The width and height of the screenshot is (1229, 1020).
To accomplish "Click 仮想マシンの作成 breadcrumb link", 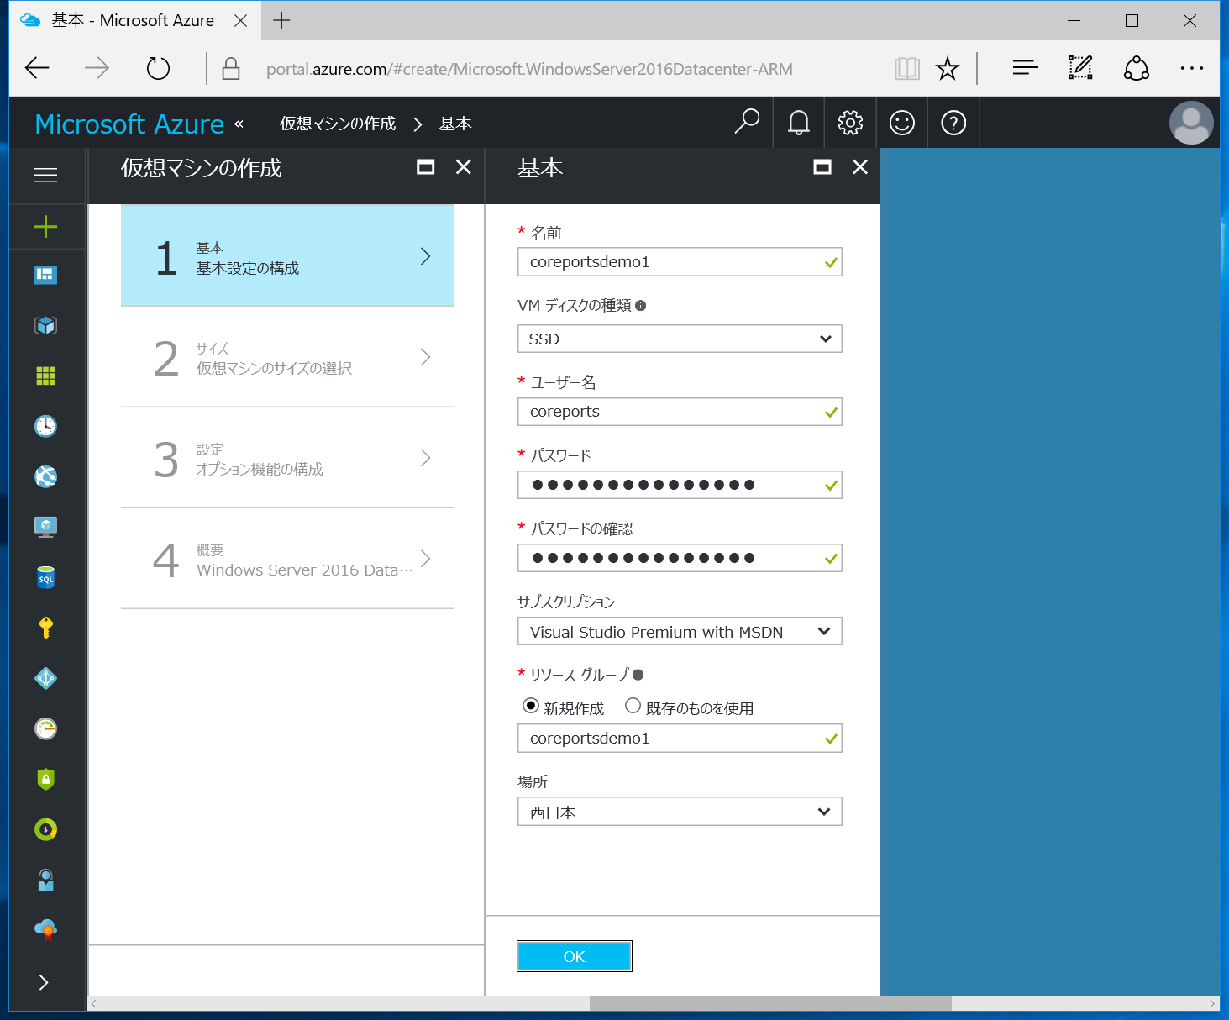I will click(338, 124).
